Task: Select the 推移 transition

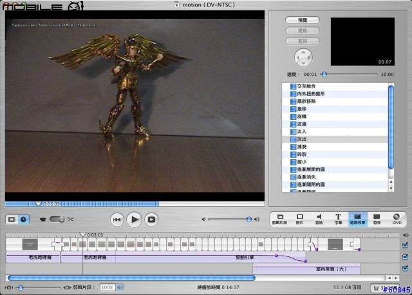Action: click(x=335, y=109)
